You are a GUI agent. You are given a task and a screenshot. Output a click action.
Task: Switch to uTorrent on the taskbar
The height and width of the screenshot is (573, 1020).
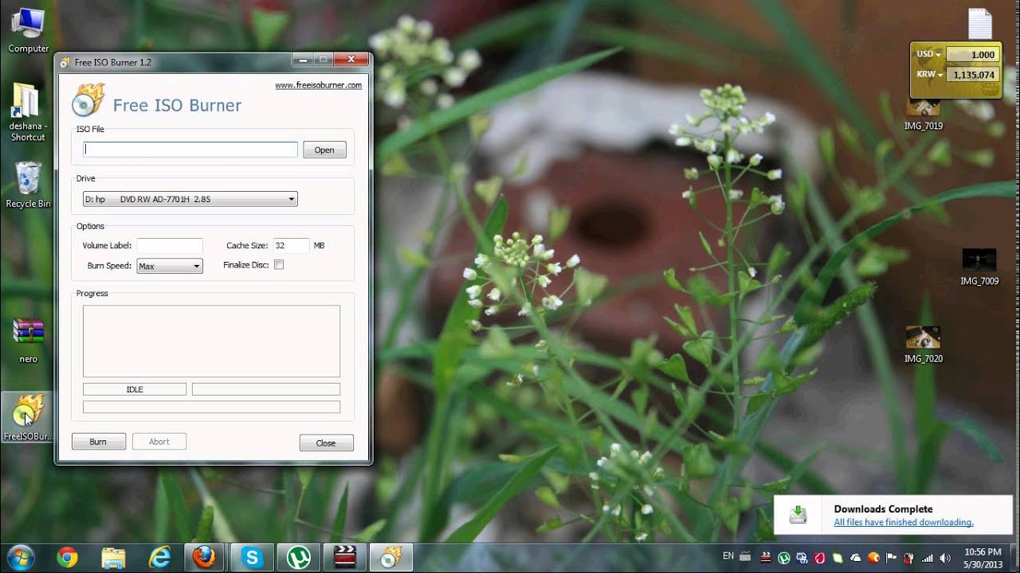(300, 558)
